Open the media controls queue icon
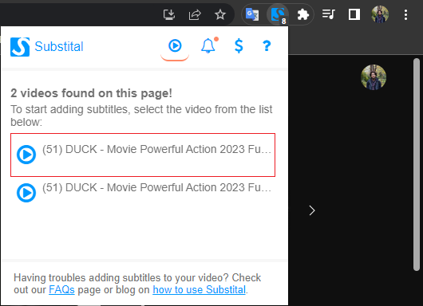This screenshot has width=423, height=306. coord(328,14)
